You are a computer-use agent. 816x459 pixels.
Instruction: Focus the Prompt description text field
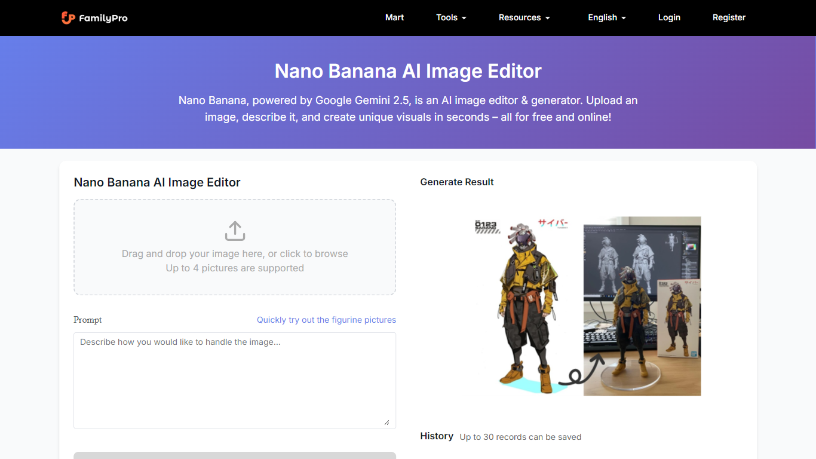(x=234, y=380)
